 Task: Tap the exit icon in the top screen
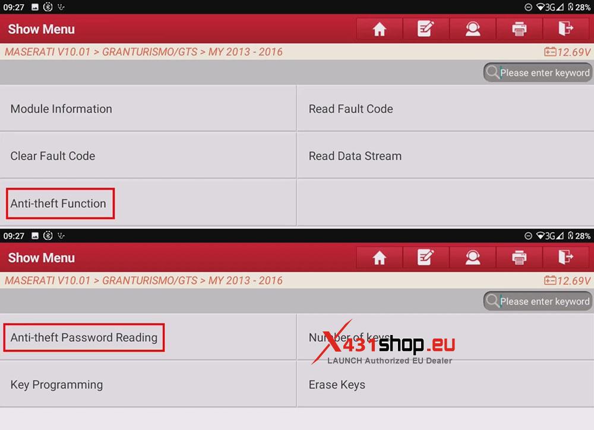point(565,29)
